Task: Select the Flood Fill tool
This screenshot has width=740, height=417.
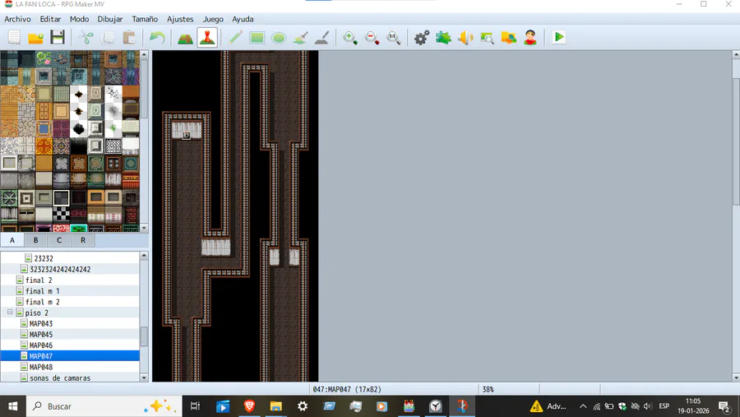Action: coord(300,37)
